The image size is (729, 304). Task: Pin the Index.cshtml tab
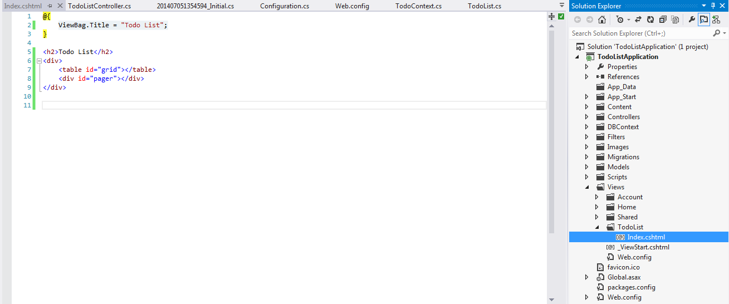coord(50,6)
